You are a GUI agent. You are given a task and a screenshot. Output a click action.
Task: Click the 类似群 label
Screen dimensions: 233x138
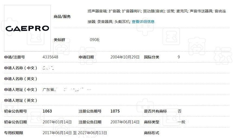pos(59,40)
